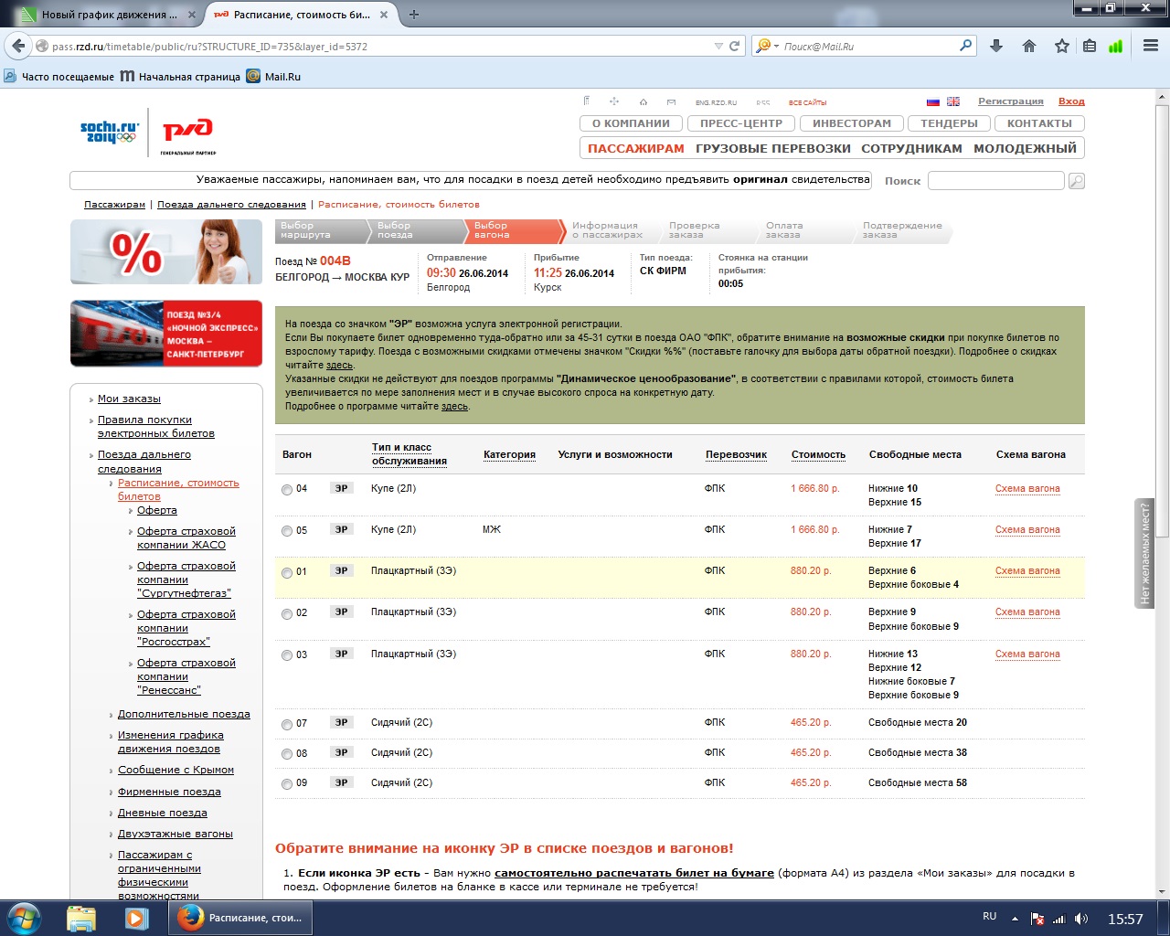Open the Firefox hamburger menu
This screenshot has width=1170, height=936.
(1151, 46)
